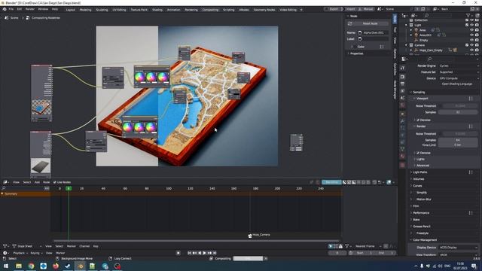Viewport: 482px width, 271px height.
Task: Hide the Empty object in viewport
Action: point(472,40)
